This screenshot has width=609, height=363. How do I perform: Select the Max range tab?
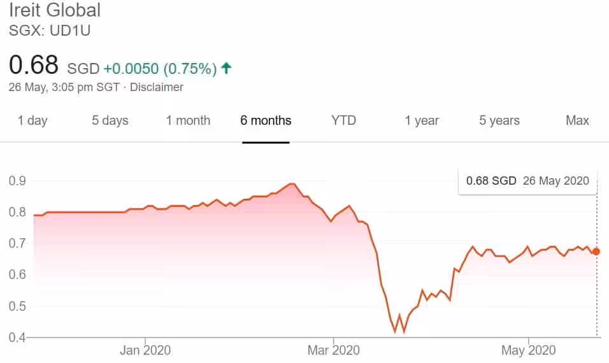click(577, 120)
